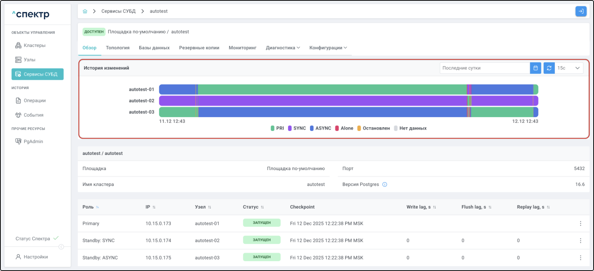Open Кластеры in the sidebar
The width and height of the screenshot is (594, 271).
[34, 45]
